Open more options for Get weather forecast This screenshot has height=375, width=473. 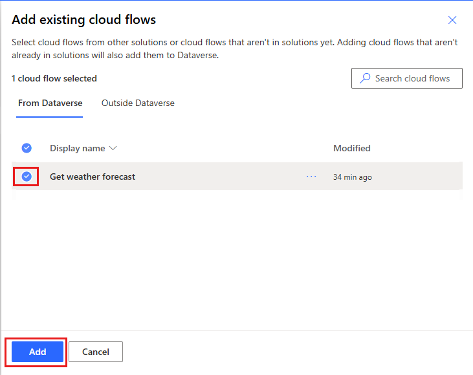(x=311, y=177)
